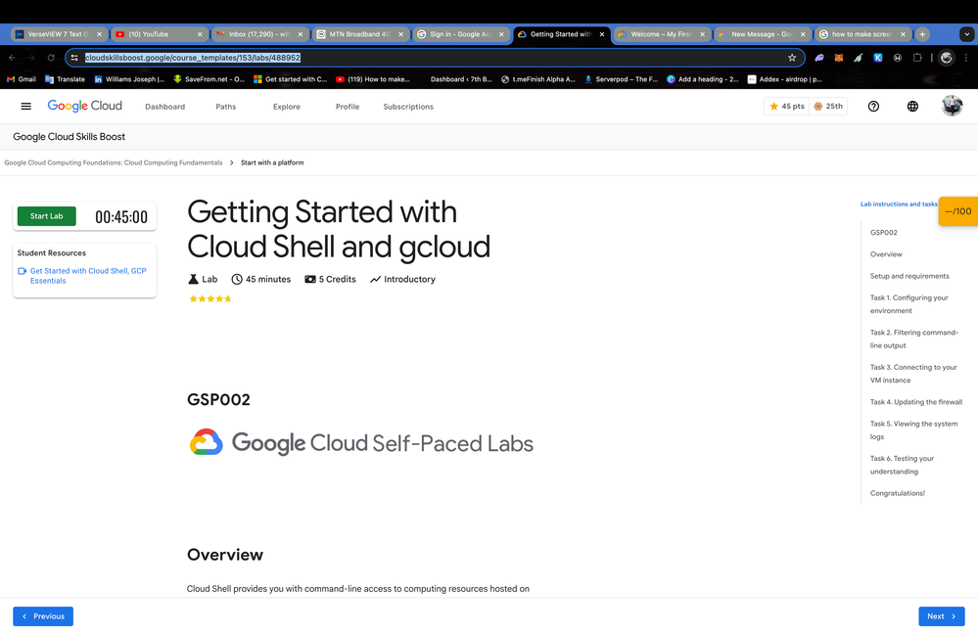Screen dimensions: 978x635
Task: Click the Chrome profile avatar in the toolbar
Action: 947,58
